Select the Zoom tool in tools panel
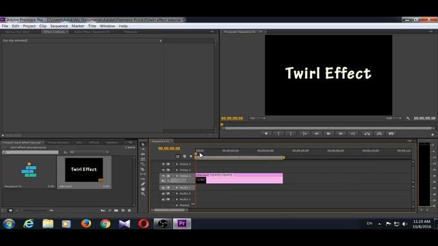The width and height of the screenshot is (438, 246). pyautogui.click(x=143, y=194)
